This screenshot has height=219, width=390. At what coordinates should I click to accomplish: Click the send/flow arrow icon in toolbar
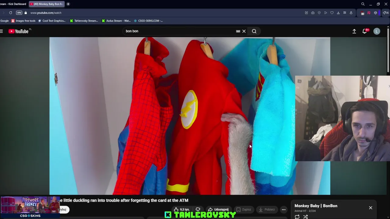click(x=325, y=13)
